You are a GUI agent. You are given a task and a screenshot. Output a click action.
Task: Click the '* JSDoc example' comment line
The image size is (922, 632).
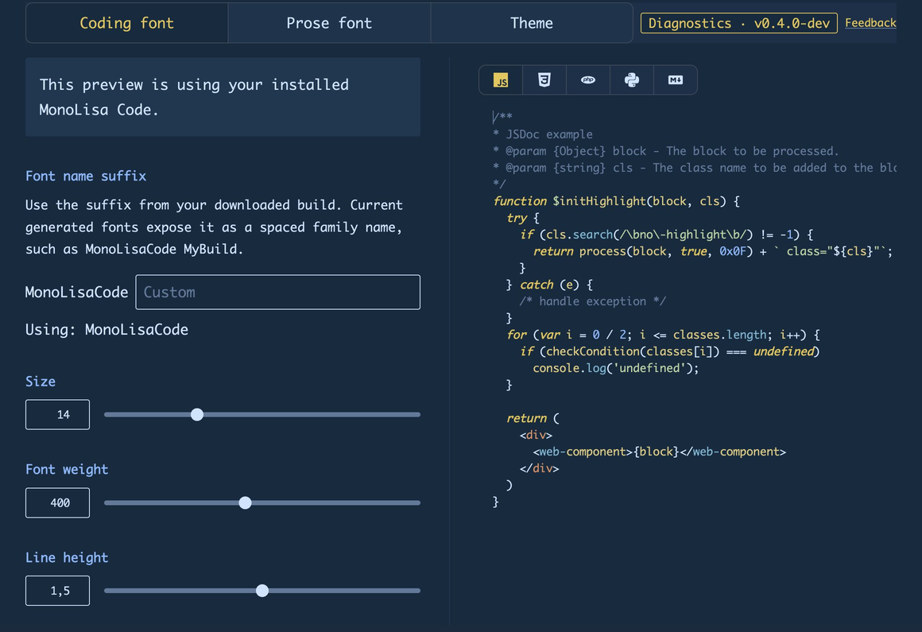[543, 134]
